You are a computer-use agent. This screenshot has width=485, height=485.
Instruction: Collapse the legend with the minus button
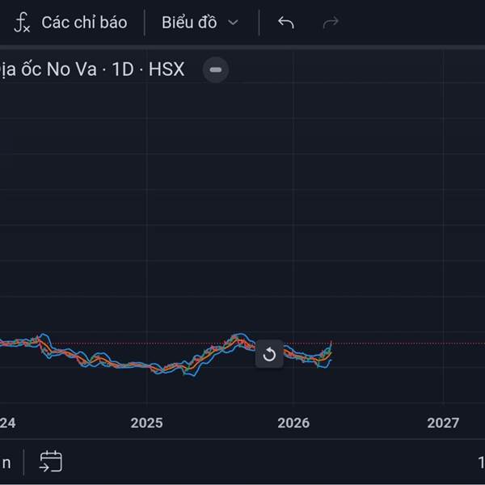pos(216,70)
